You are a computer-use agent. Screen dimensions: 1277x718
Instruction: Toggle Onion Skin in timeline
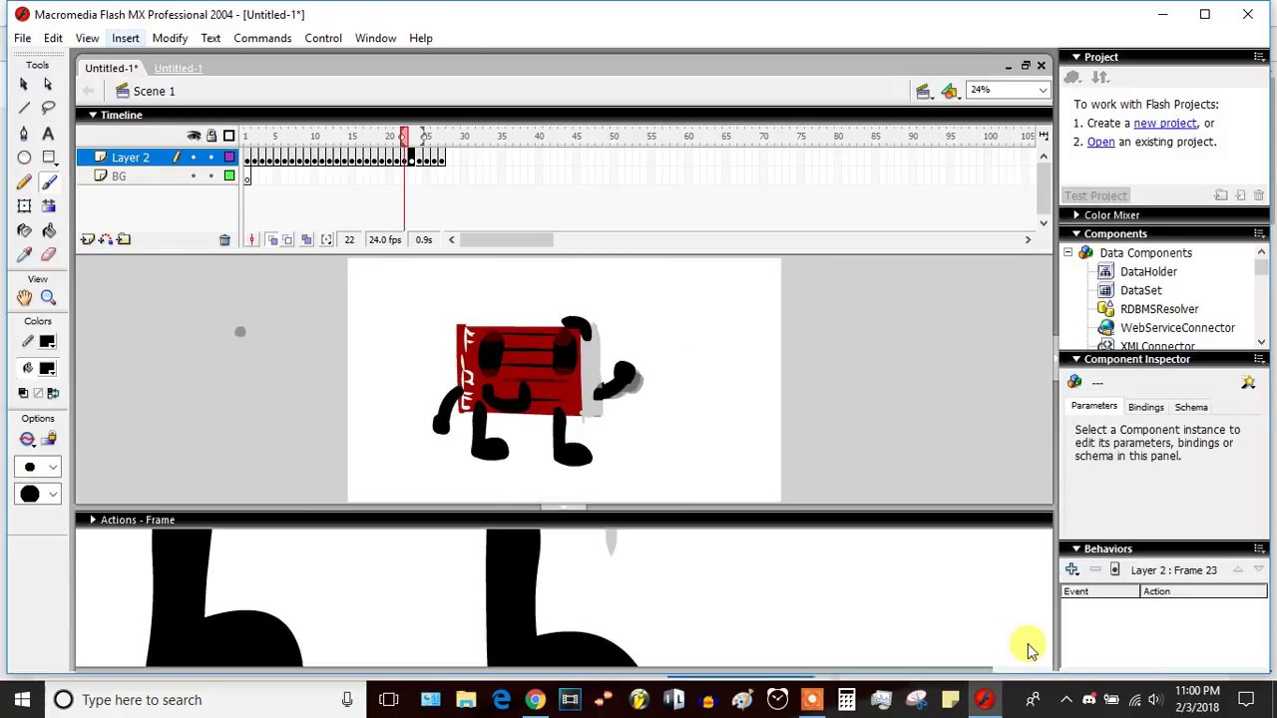(x=270, y=240)
